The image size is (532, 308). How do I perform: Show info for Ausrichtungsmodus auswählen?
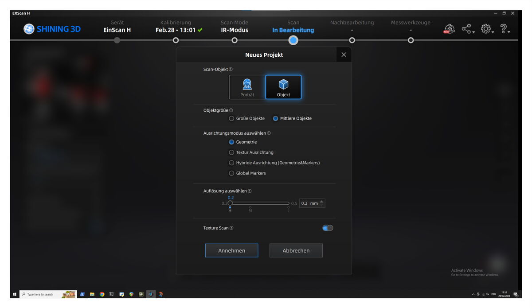point(269,133)
